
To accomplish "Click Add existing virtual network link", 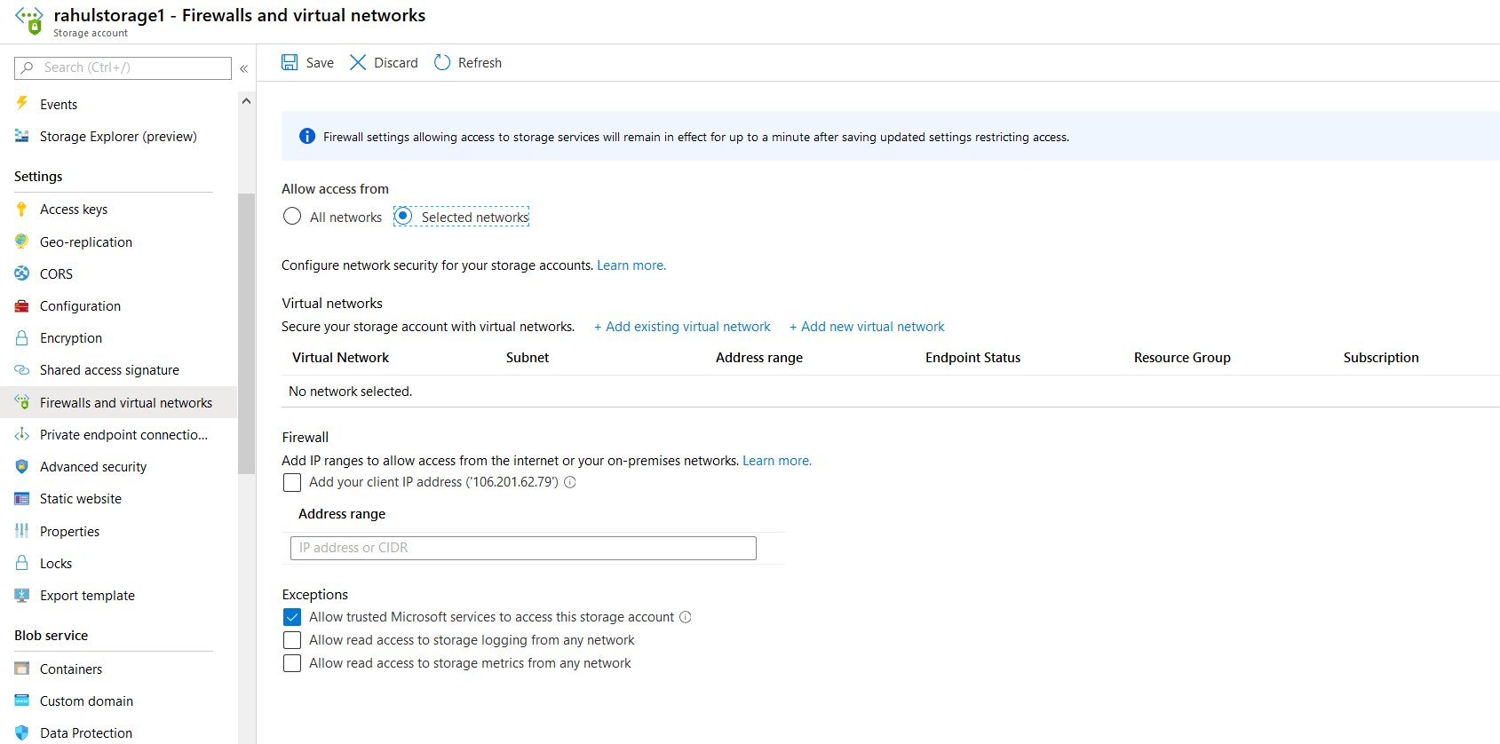I will [682, 327].
